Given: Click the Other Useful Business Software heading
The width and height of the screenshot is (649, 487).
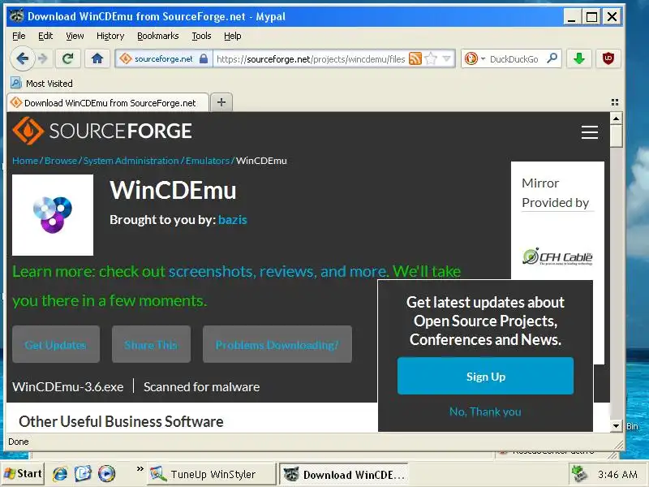Looking at the screenshot, I should pyautogui.click(x=121, y=421).
